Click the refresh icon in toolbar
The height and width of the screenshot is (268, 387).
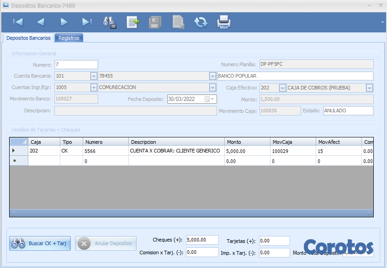tap(201, 22)
